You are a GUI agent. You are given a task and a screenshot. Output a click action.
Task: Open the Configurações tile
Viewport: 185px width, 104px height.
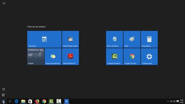[149, 57]
